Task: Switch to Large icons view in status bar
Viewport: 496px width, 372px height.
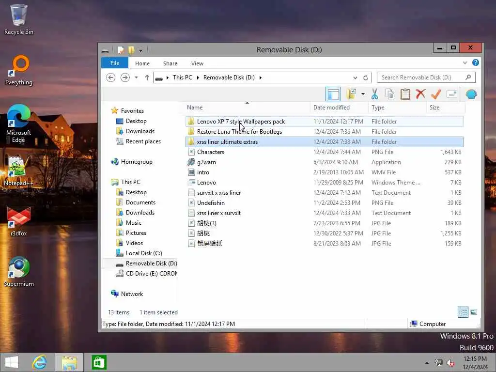Action: 474,312
